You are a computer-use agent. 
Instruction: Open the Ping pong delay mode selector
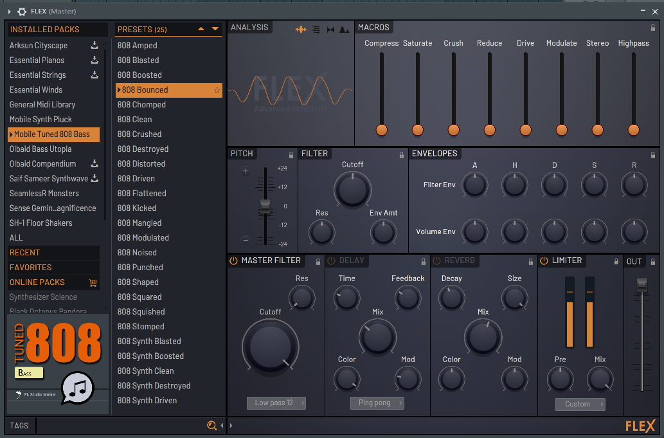coord(377,403)
